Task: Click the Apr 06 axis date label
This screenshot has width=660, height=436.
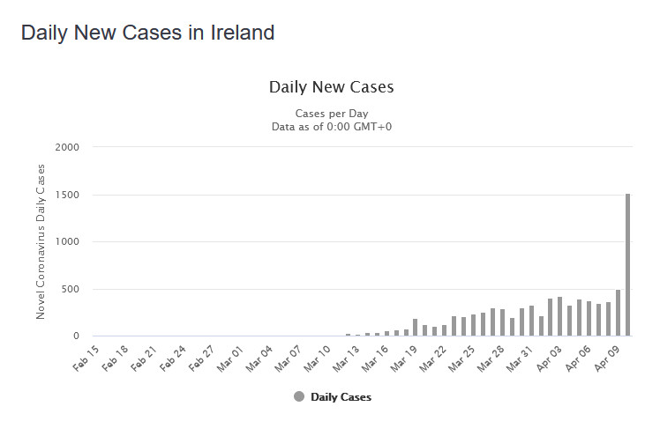Action: pyautogui.click(x=578, y=359)
